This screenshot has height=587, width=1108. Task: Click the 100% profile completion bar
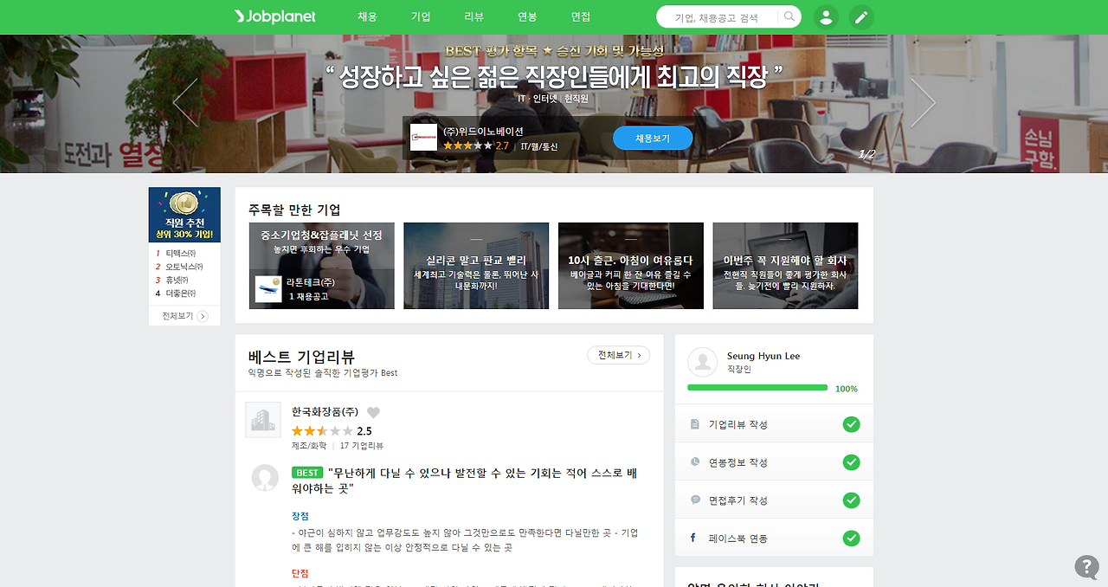point(757,387)
